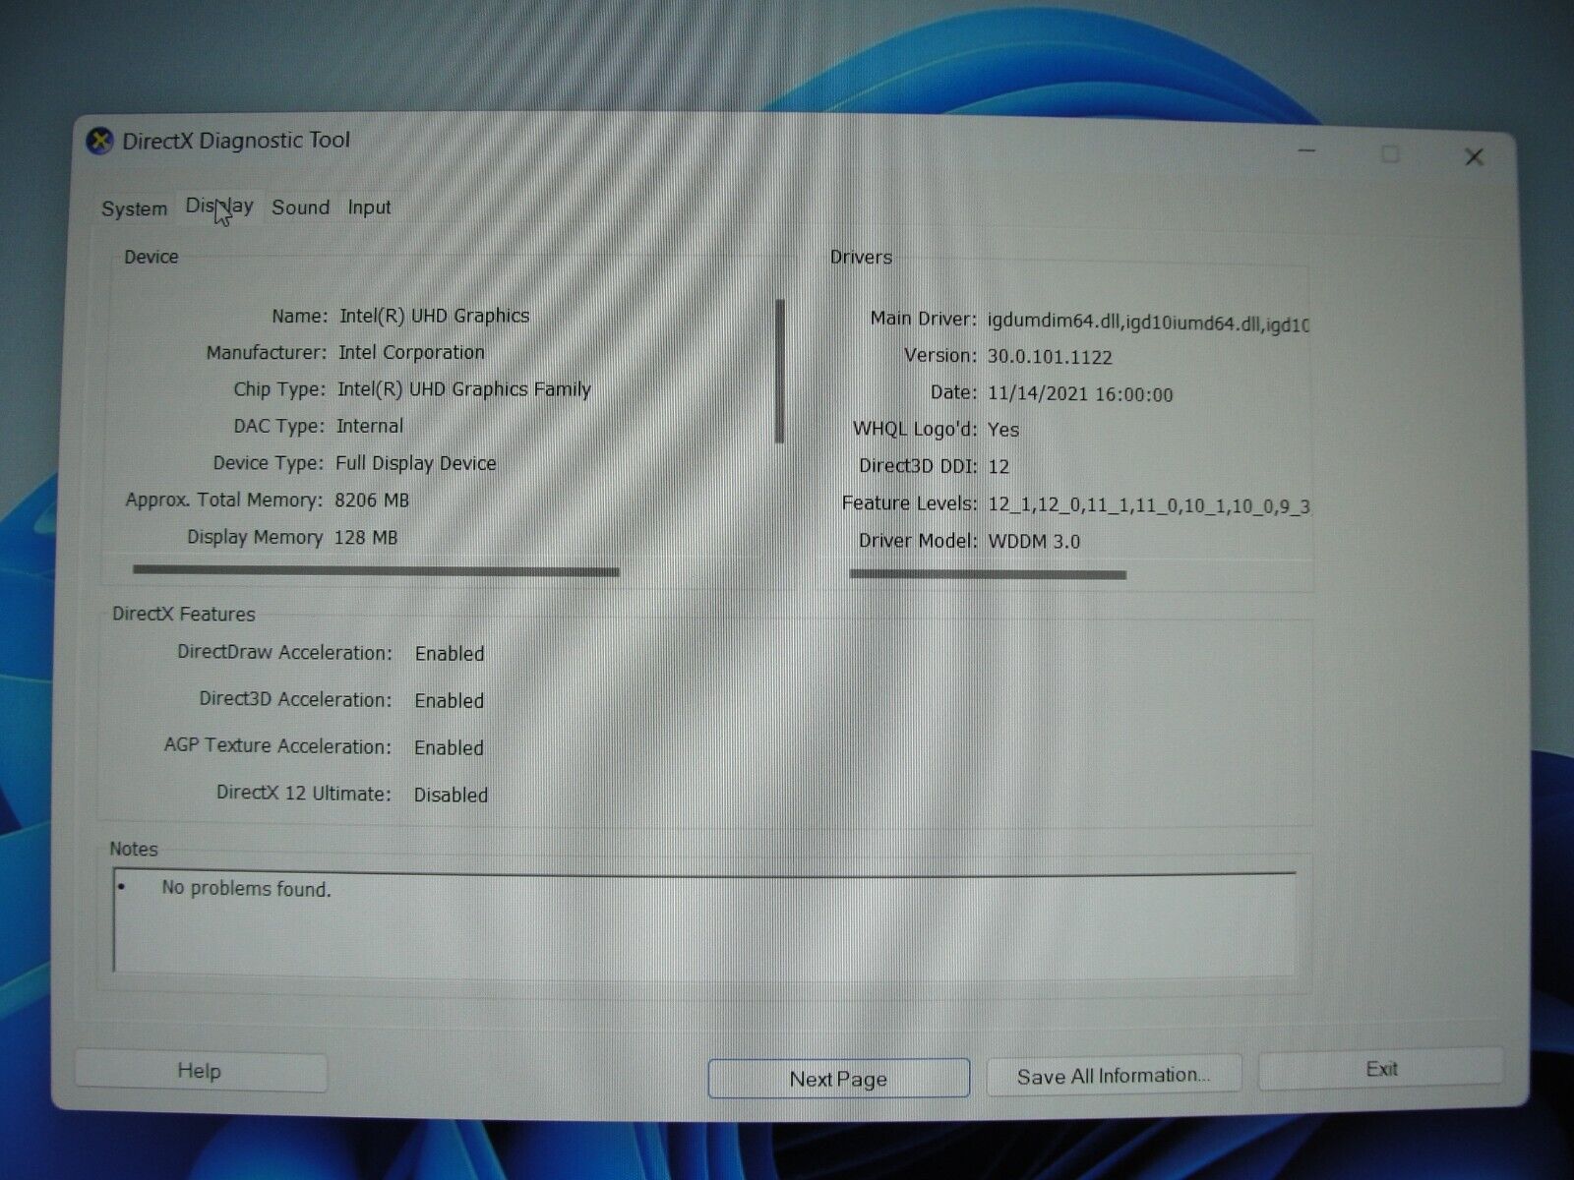Click the Help button
The image size is (1574, 1180).
click(200, 1072)
